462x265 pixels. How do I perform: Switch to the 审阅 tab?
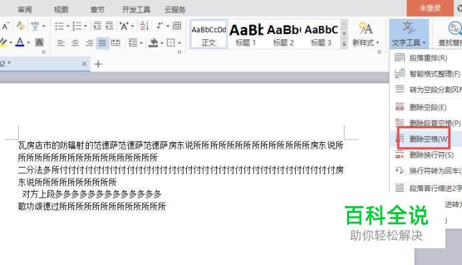(25, 10)
